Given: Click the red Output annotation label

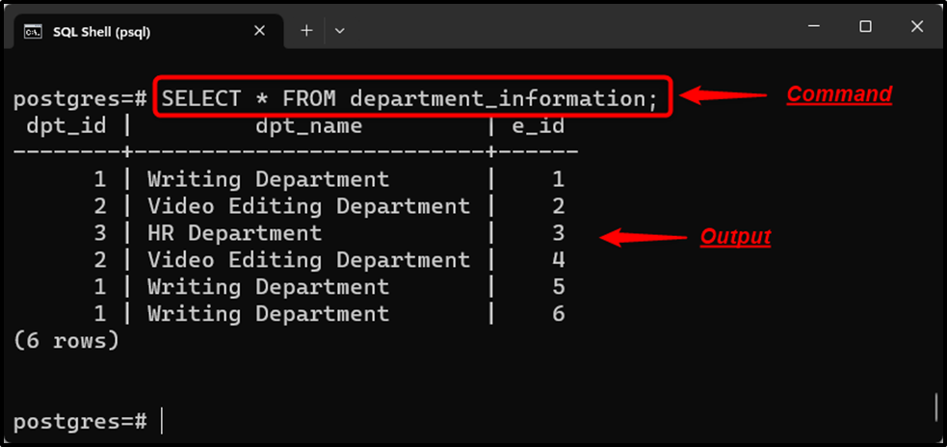Looking at the screenshot, I should pyautogui.click(x=735, y=237).
